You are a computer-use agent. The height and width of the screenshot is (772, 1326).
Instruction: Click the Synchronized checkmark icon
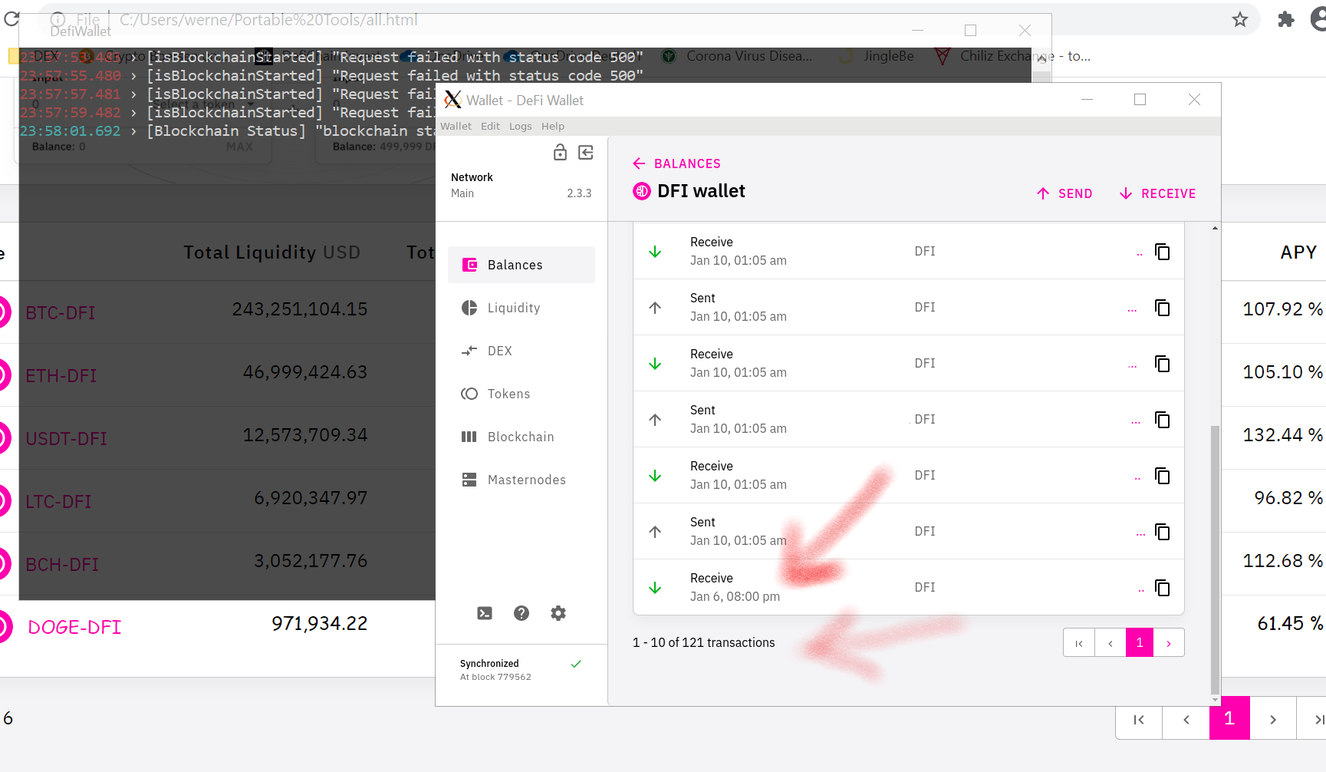click(x=576, y=664)
